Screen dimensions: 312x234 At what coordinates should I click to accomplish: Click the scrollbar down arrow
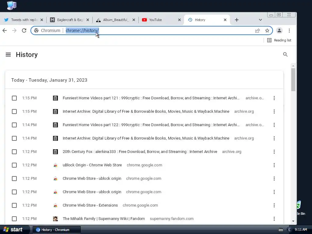click(x=293, y=221)
